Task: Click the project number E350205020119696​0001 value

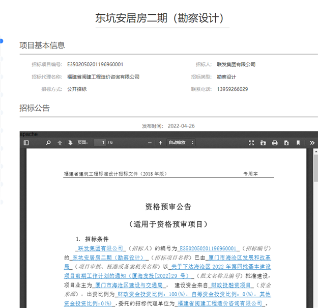Action: click(x=95, y=64)
